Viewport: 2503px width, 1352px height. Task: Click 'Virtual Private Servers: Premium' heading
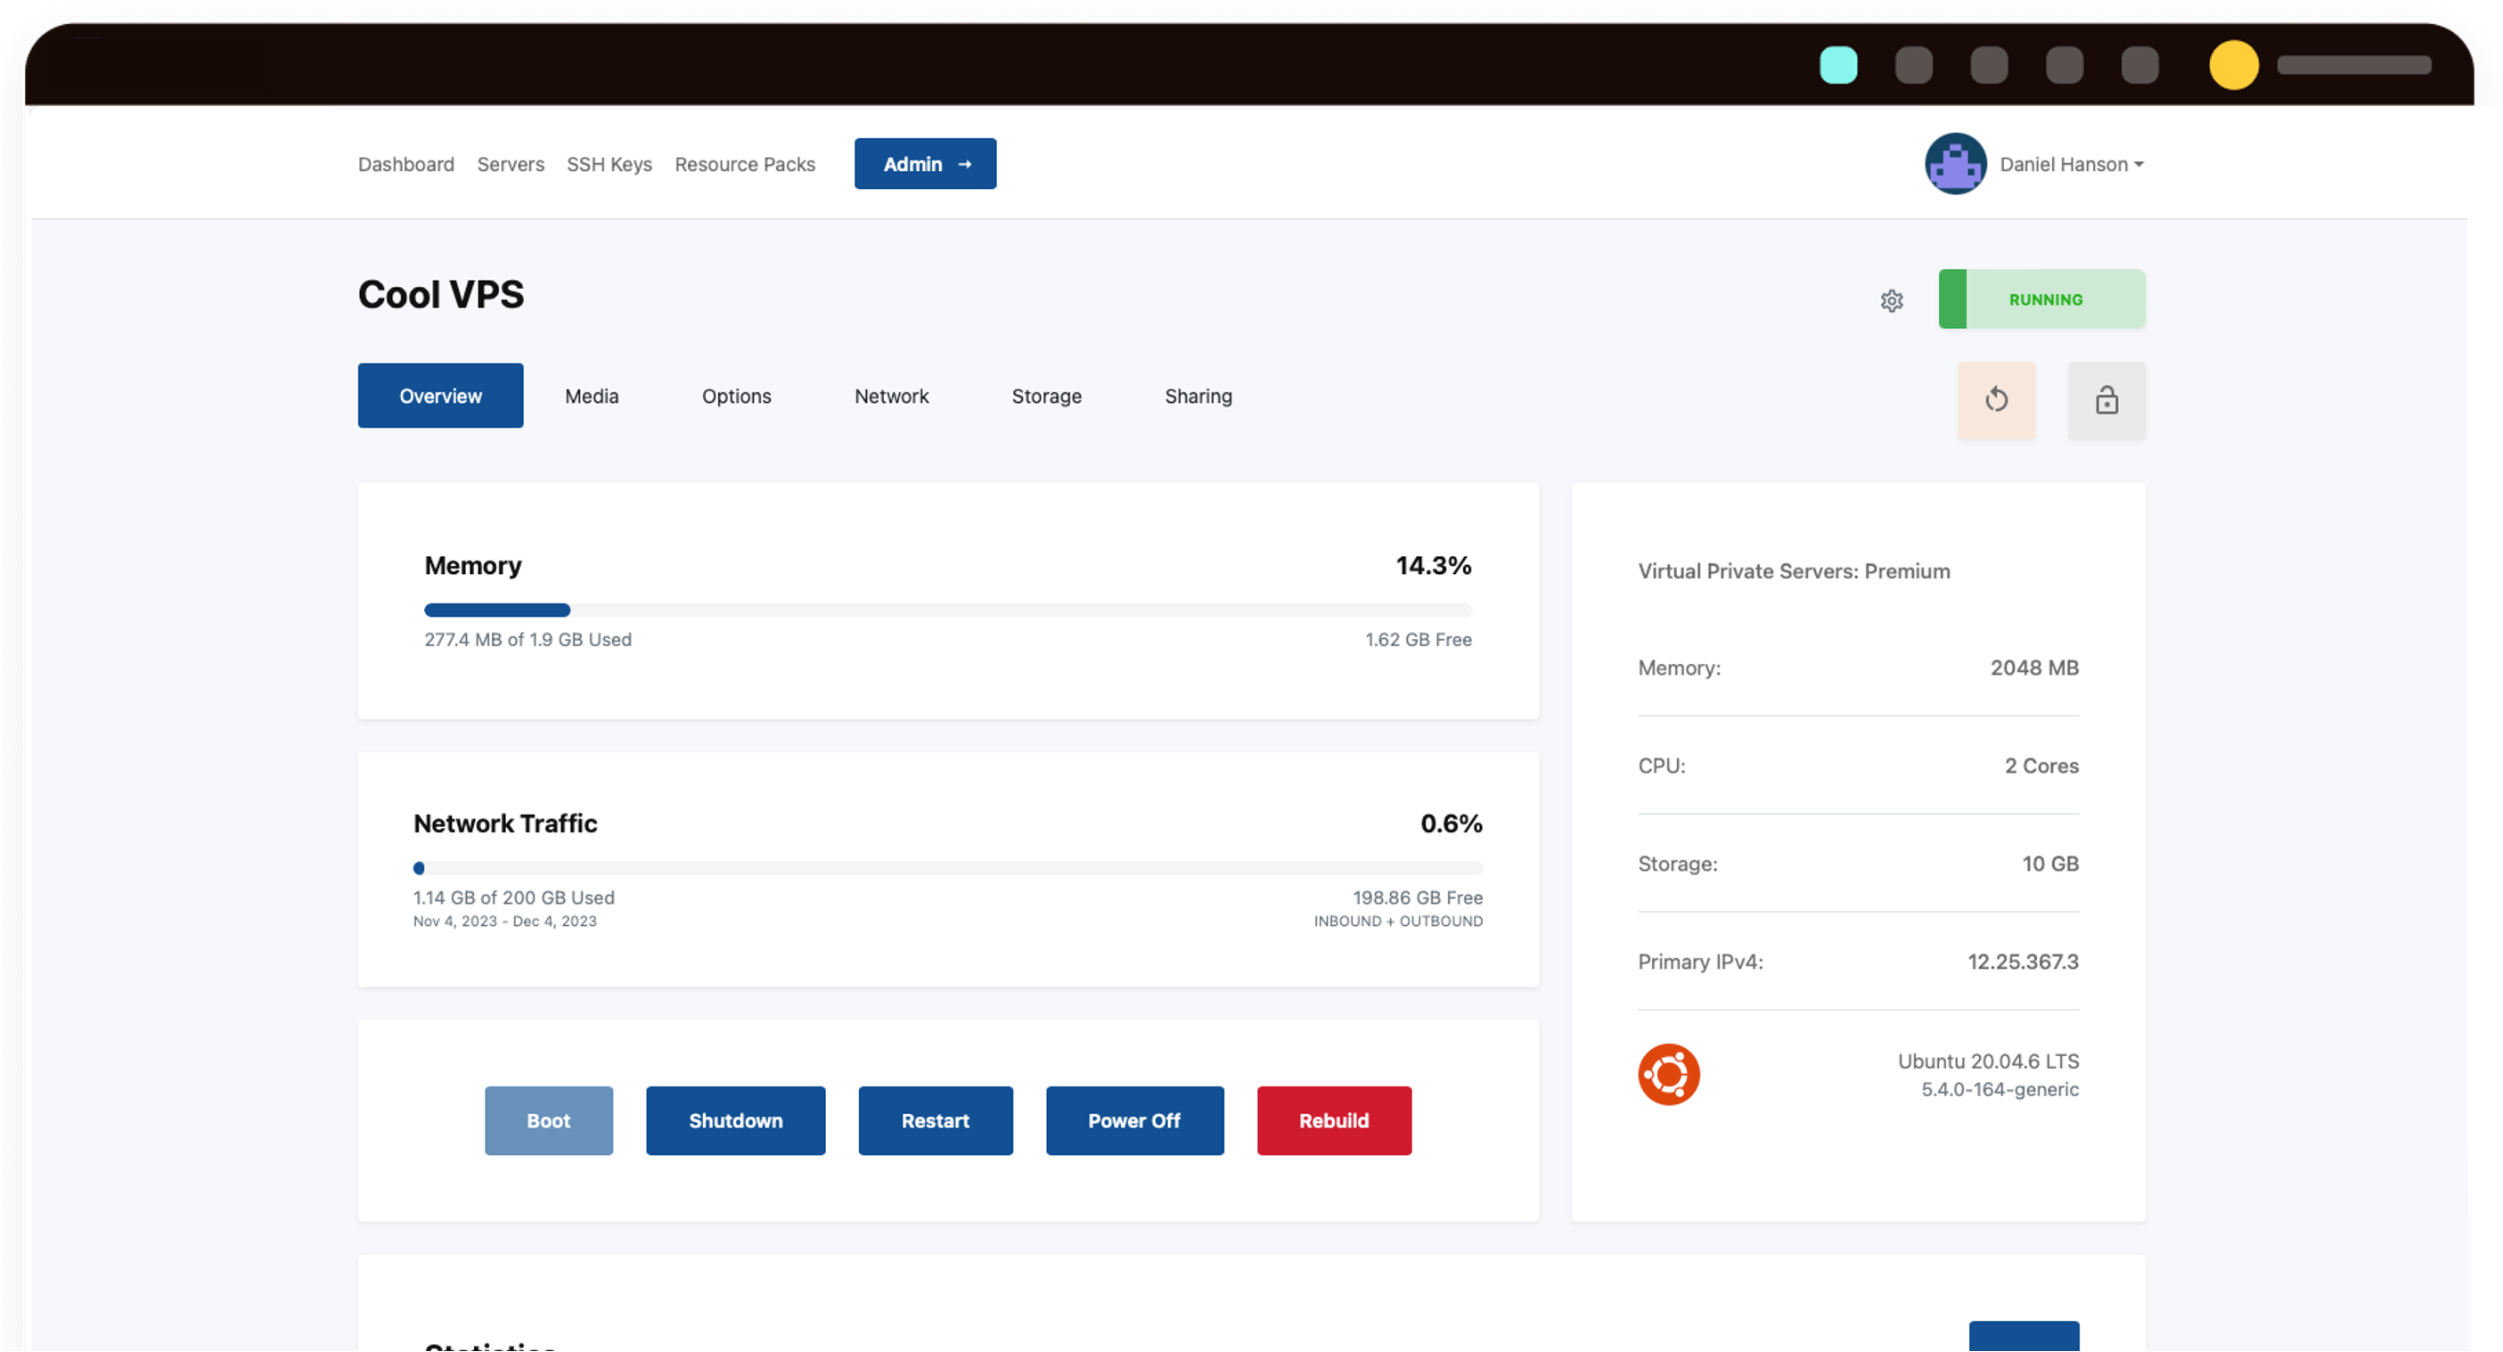click(x=1794, y=571)
